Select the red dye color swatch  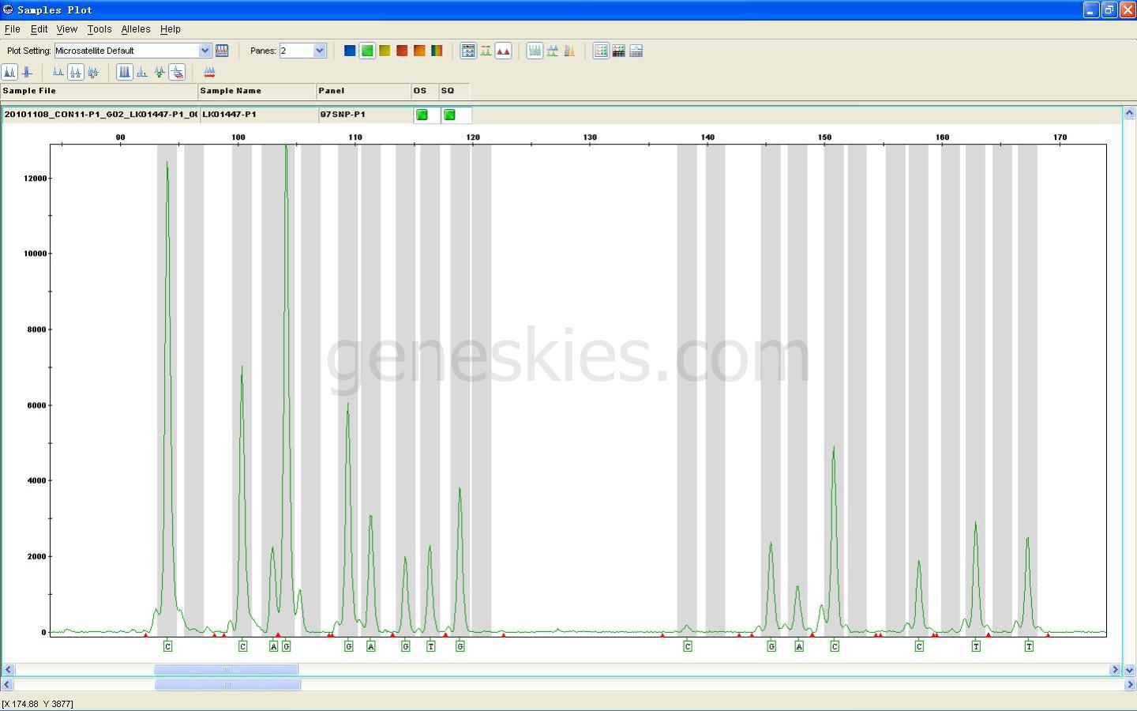(x=402, y=51)
